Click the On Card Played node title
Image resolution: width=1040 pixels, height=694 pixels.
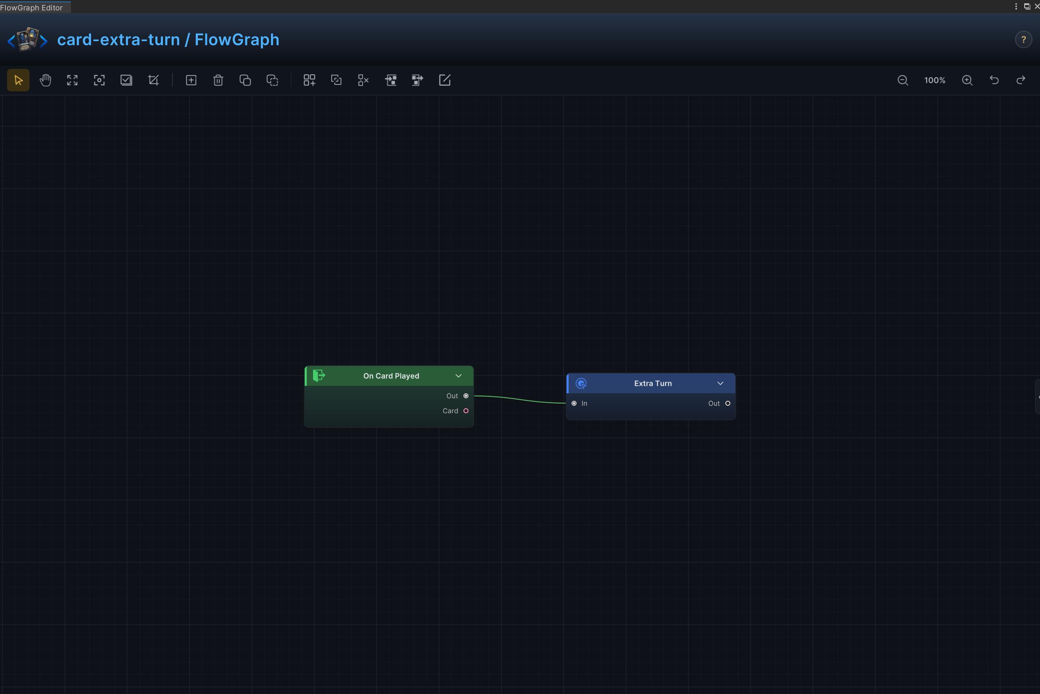coord(391,376)
